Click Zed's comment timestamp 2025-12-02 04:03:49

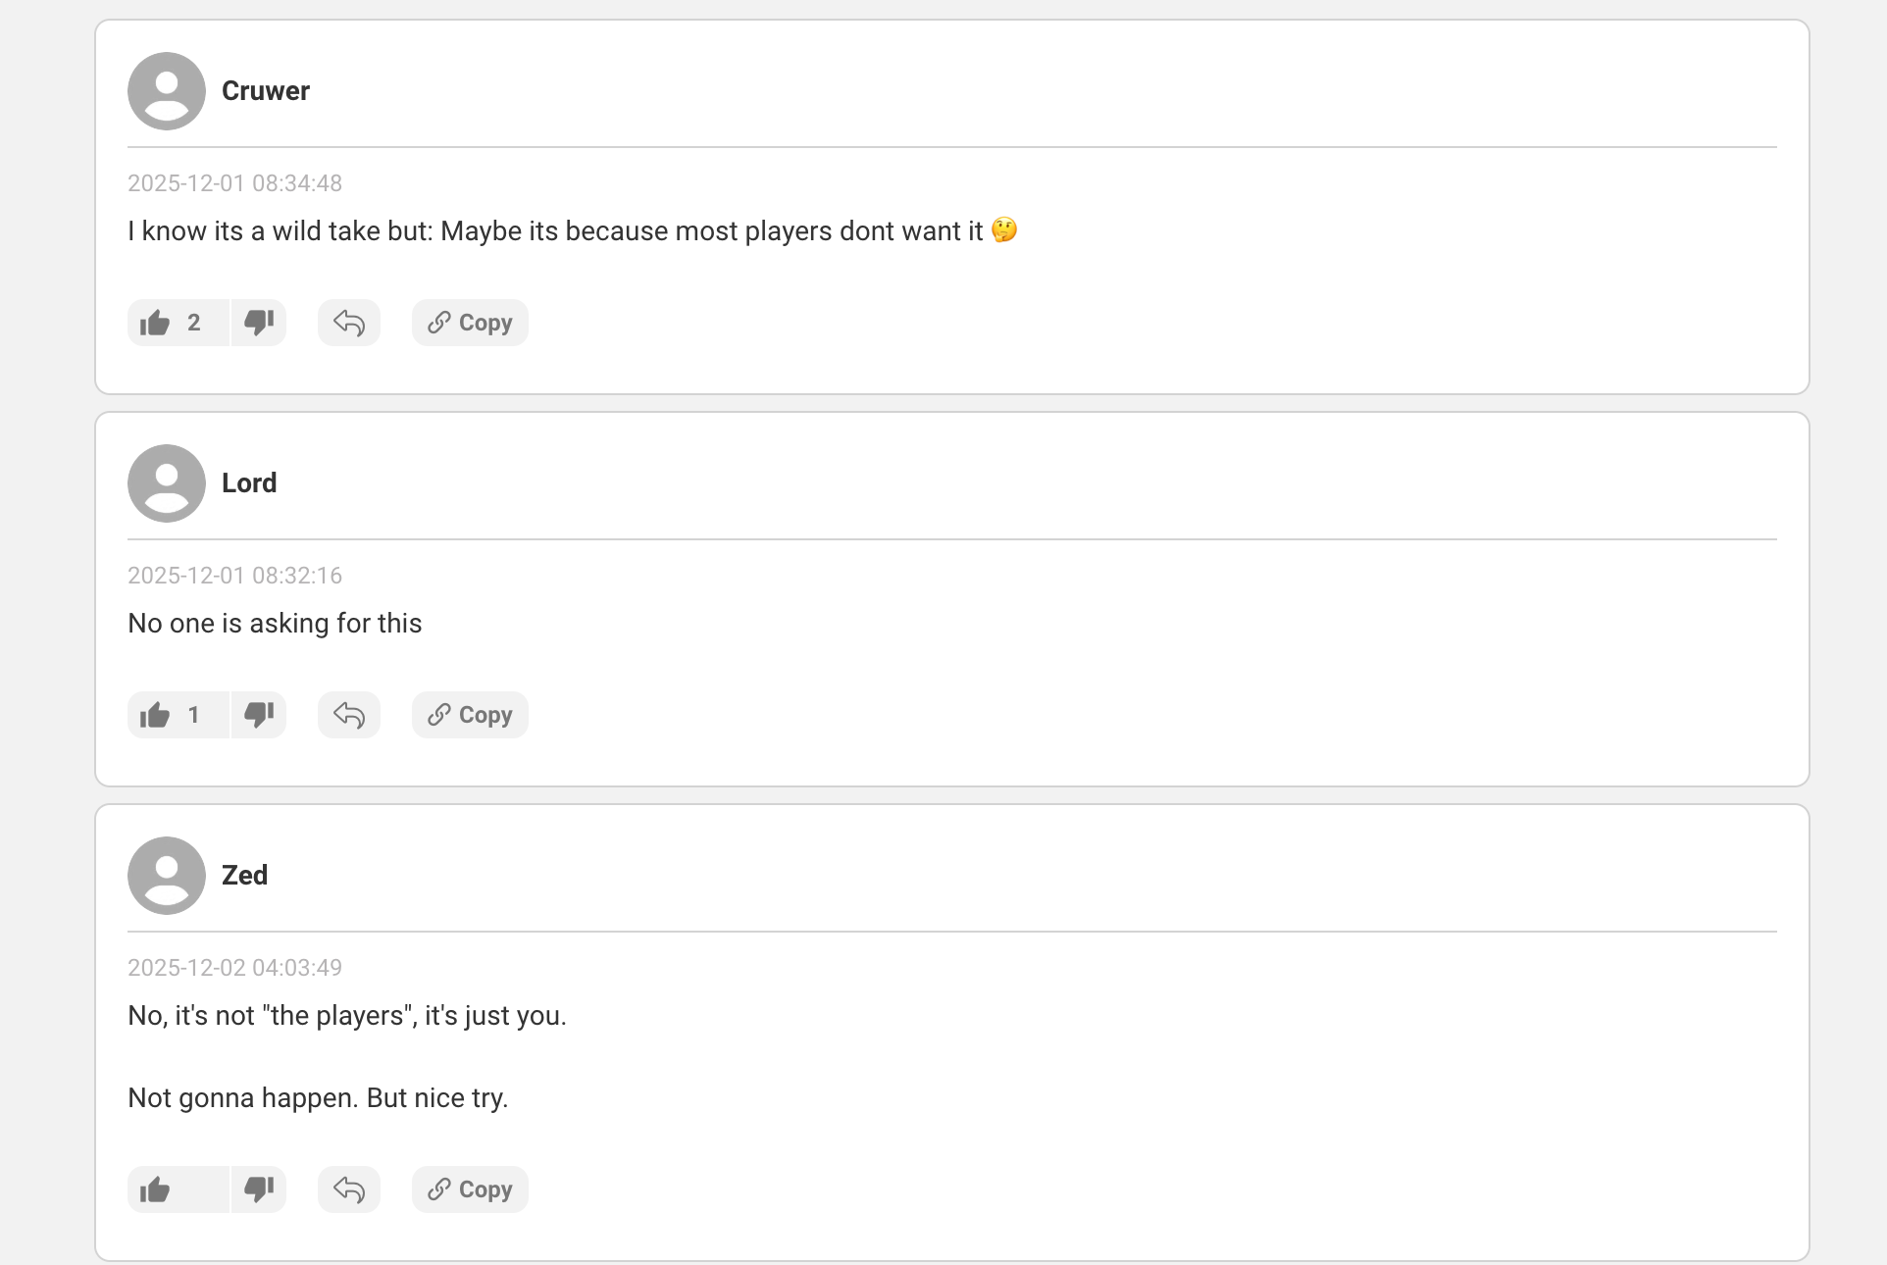tap(234, 968)
